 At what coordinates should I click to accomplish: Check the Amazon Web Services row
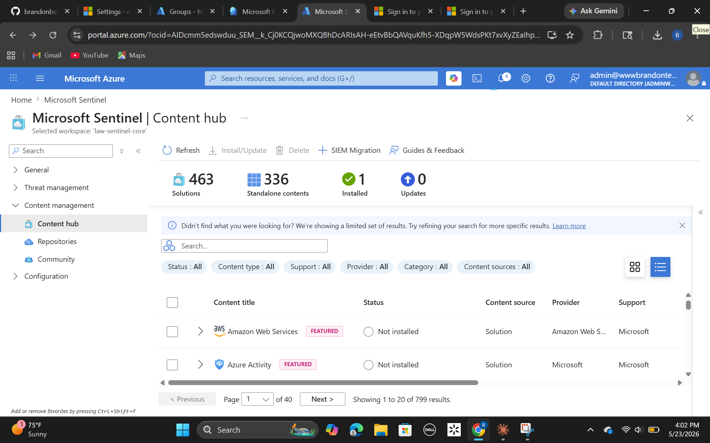click(172, 332)
